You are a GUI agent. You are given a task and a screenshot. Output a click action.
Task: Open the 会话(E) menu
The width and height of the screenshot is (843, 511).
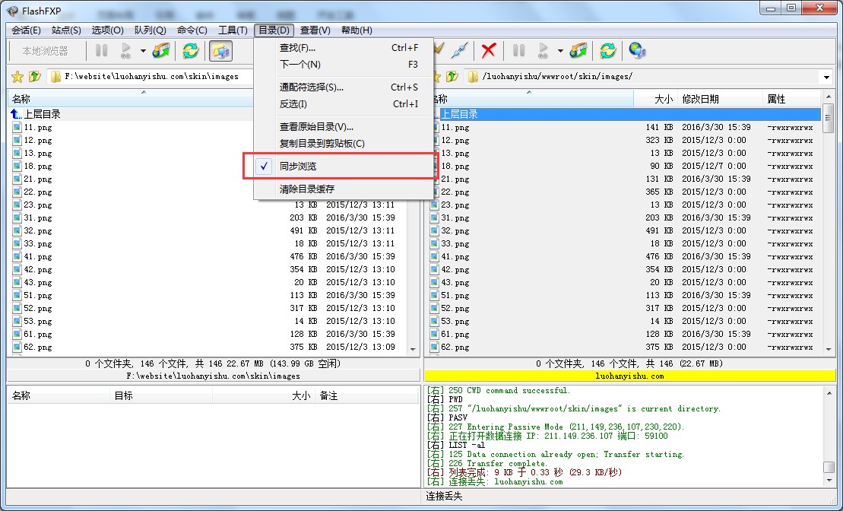click(x=27, y=30)
